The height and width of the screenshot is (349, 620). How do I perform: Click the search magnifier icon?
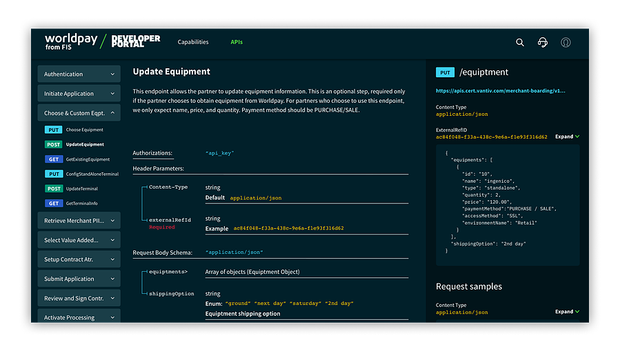click(x=519, y=42)
